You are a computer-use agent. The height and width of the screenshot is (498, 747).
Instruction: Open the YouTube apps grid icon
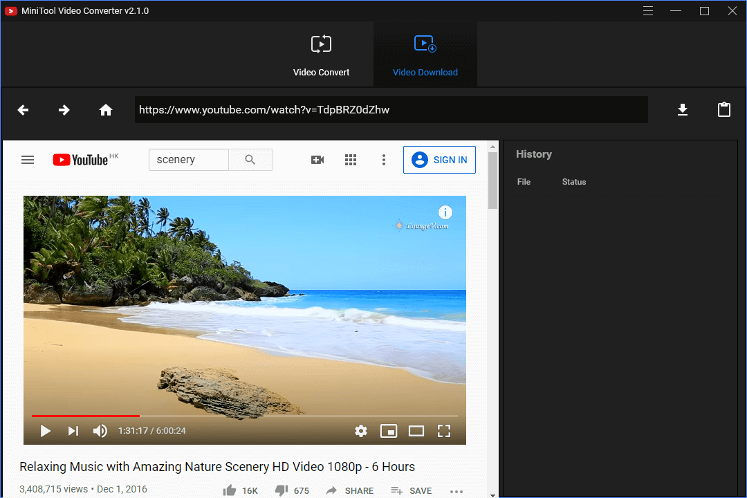pos(351,160)
